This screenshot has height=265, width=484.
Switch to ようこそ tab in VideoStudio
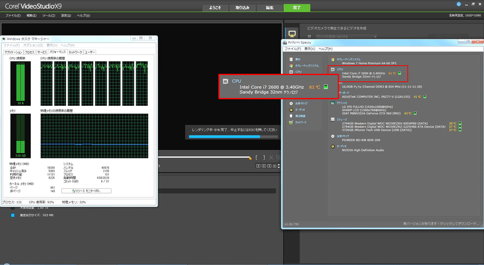[x=215, y=8]
